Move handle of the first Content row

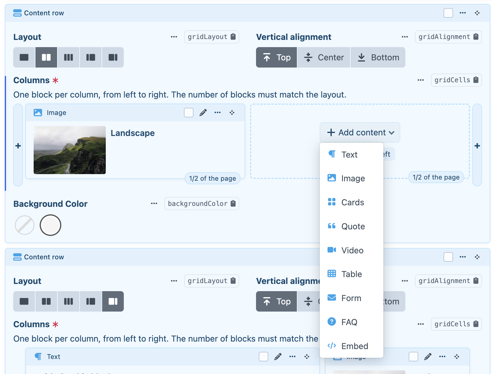coord(477,13)
